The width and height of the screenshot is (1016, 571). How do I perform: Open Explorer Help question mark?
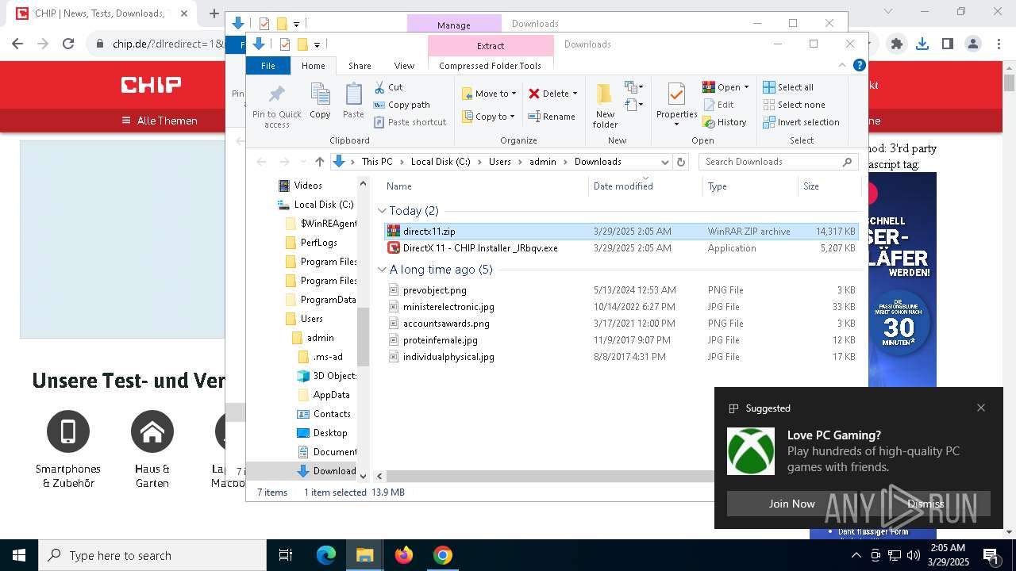859,66
